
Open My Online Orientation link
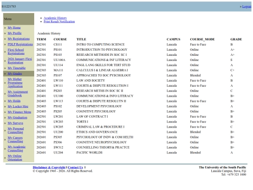[x=15, y=158]
